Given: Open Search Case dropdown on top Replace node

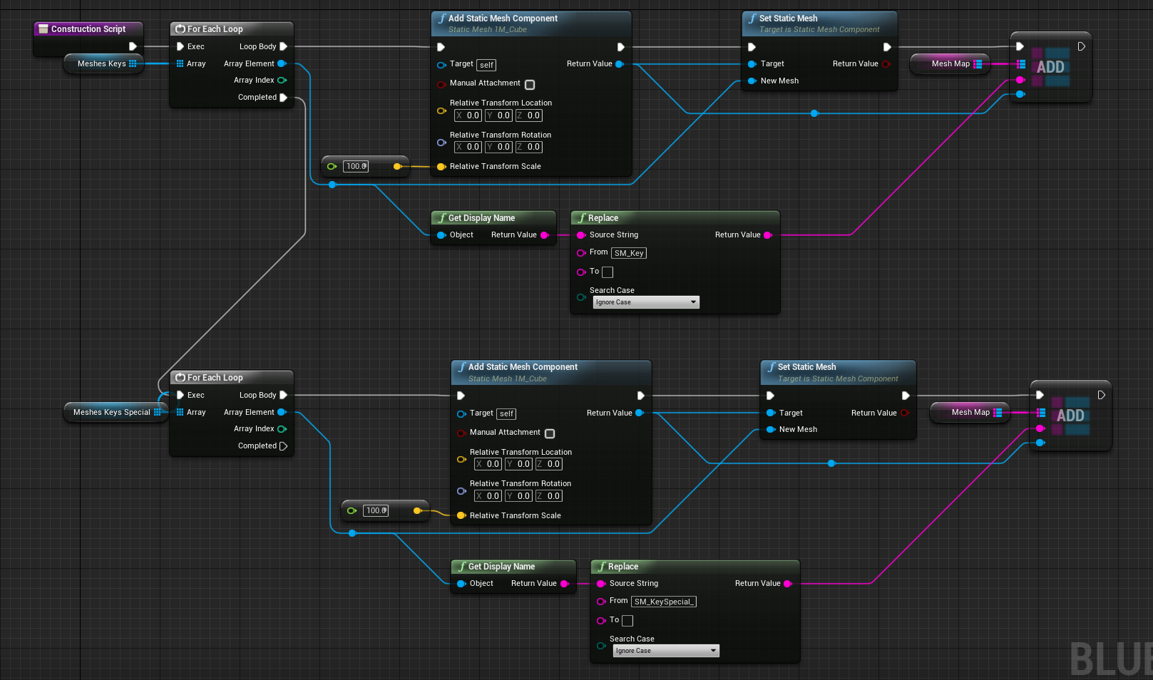Looking at the screenshot, I should pos(645,302).
